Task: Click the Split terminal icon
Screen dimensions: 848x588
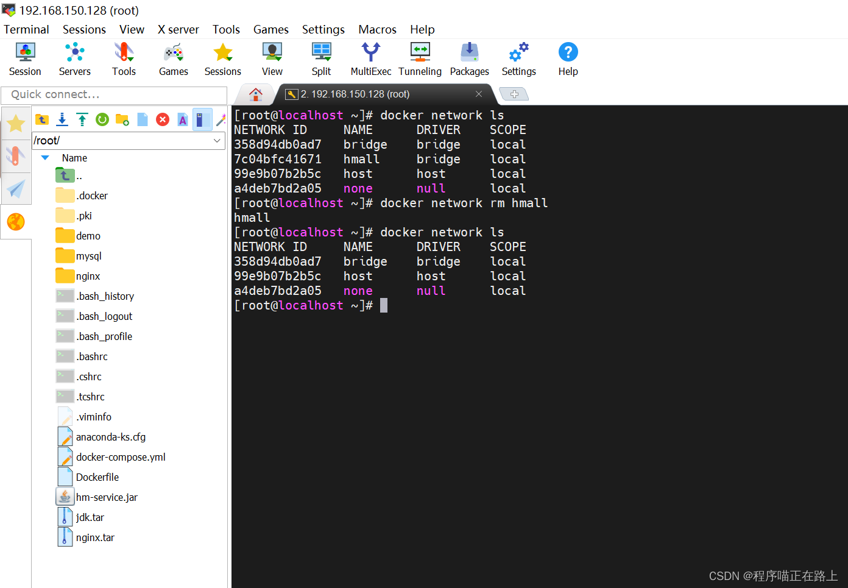Action: [x=321, y=59]
